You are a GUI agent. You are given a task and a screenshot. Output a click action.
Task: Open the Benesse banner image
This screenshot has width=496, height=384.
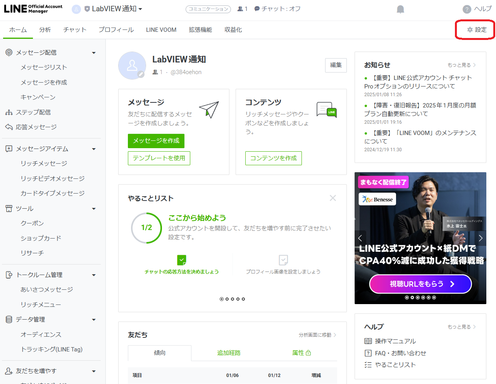420,238
